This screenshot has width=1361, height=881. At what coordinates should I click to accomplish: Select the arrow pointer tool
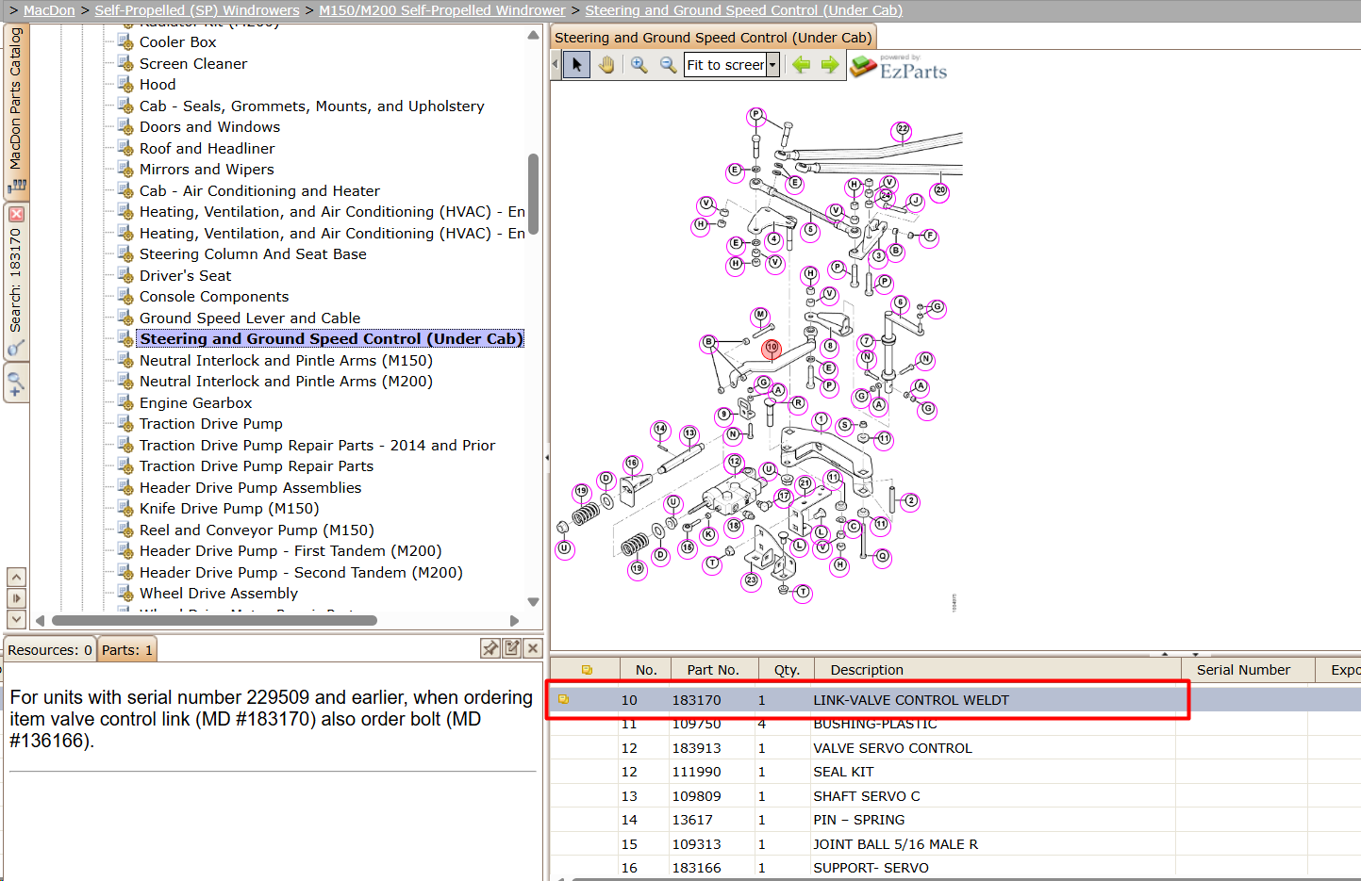point(576,65)
